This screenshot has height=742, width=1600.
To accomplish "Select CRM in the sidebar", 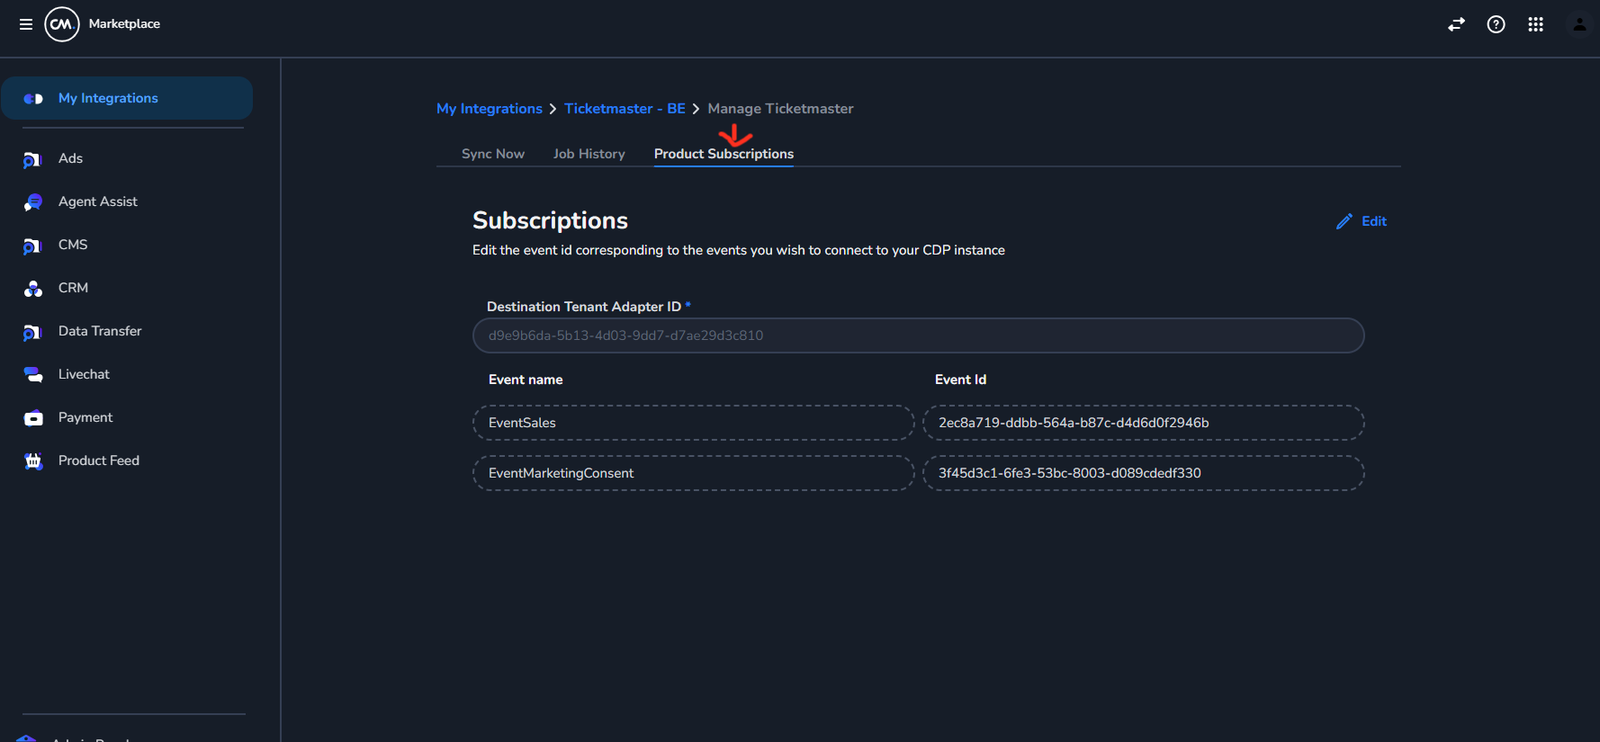I will (73, 288).
